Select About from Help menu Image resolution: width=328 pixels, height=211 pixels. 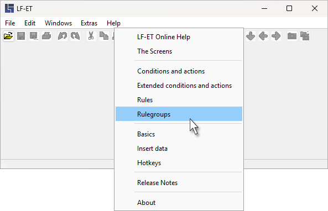tap(179, 203)
